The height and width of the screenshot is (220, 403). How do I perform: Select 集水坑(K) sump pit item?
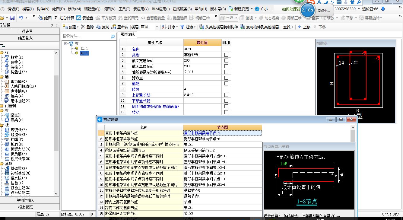point(19,178)
